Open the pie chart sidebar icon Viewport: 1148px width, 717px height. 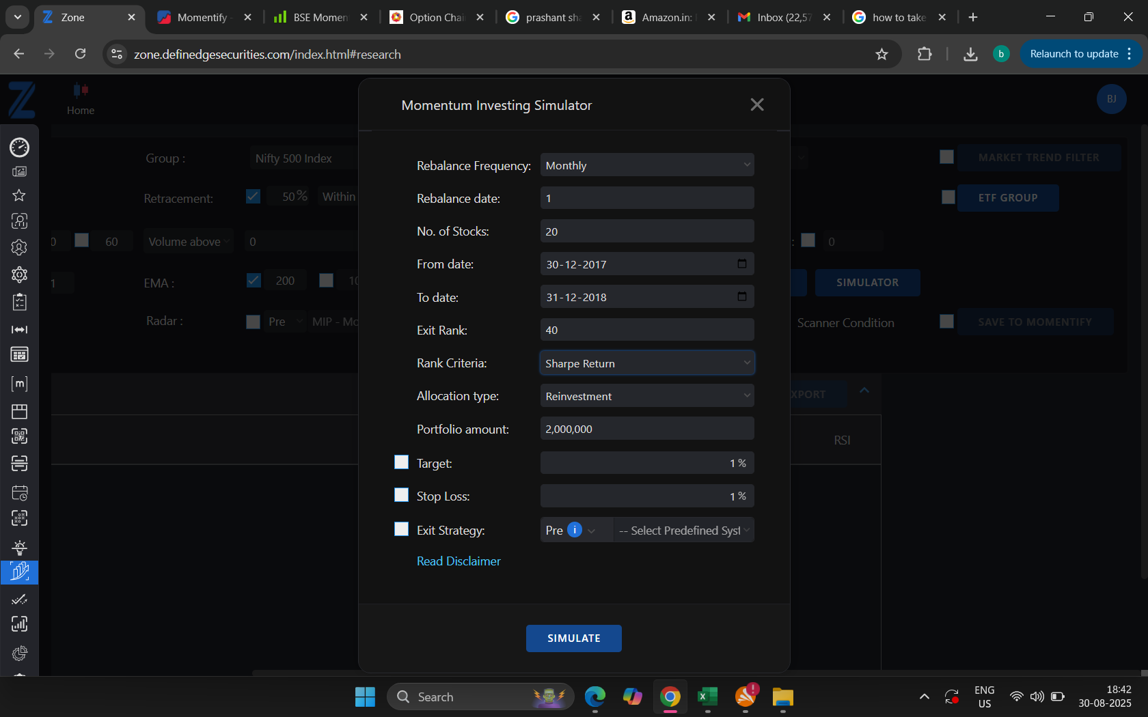(x=19, y=653)
